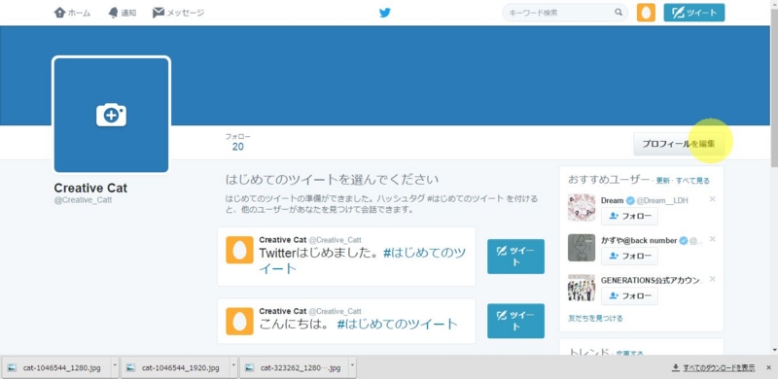Refresh the recommended users list
Viewport: 778px width, 379px height.
click(662, 181)
